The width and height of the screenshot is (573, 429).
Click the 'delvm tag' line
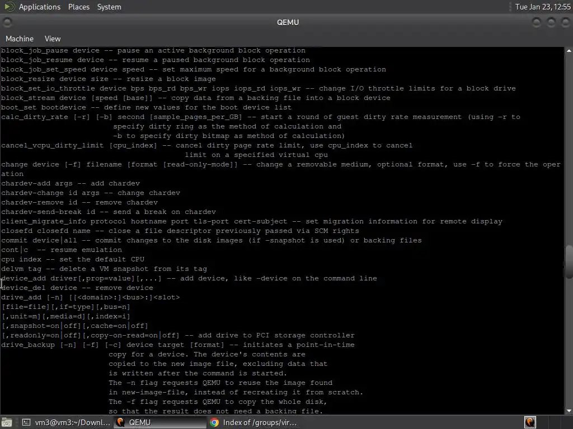tap(104, 269)
